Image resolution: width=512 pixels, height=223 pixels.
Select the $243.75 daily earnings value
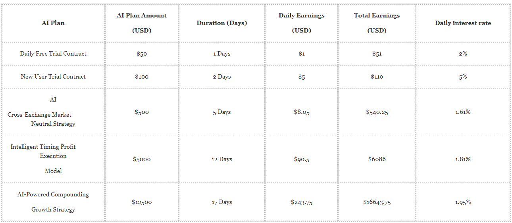click(x=302, y=202)
